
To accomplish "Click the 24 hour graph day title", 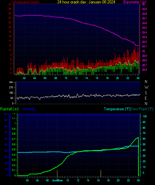I will [86, 2].
